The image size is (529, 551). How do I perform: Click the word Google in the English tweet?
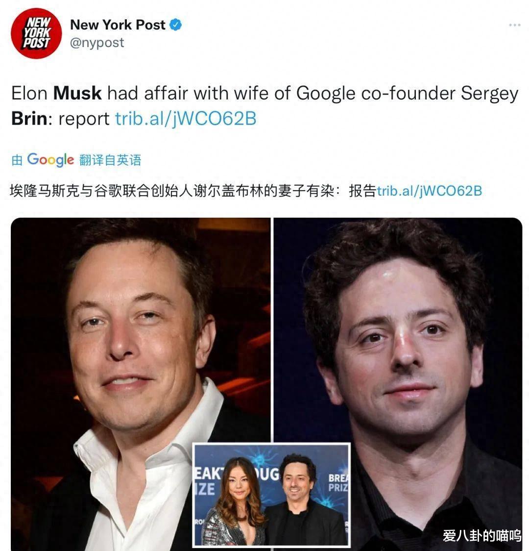click(x=326, y=94)
